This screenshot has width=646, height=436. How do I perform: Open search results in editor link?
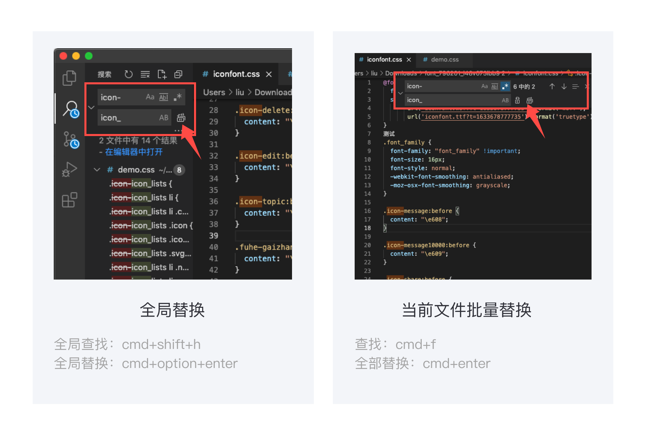tap(134, 152)
